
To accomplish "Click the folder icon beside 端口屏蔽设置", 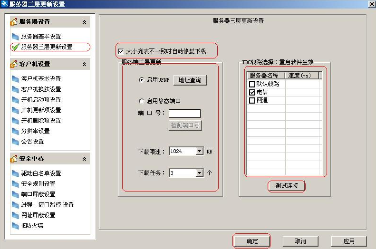I will point(15,194).
